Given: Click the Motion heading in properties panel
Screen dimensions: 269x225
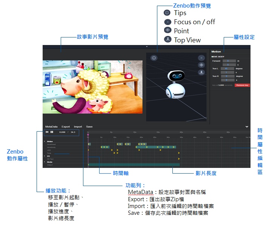Looking at the screenshot, I should coord(216,51).
